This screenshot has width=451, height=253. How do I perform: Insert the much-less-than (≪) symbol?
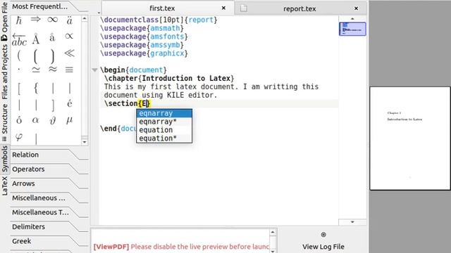[69, 53]
